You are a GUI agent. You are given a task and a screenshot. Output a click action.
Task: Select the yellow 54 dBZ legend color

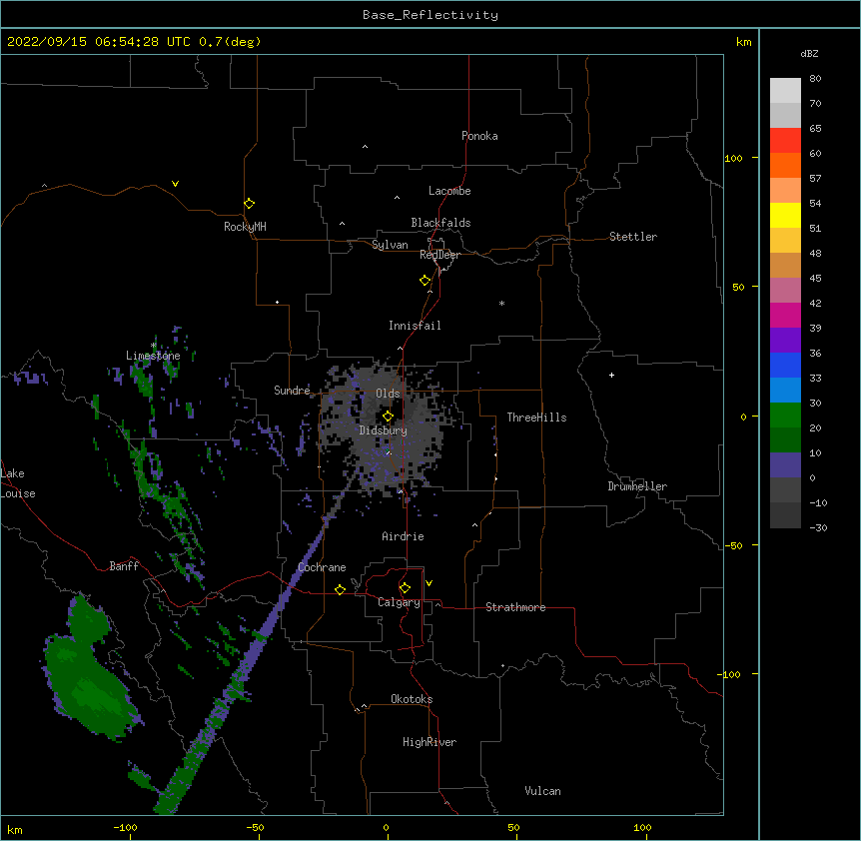click(785, 215)
